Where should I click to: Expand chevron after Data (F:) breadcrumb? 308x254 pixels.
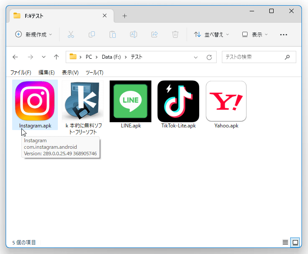click(x=126, y=57)
